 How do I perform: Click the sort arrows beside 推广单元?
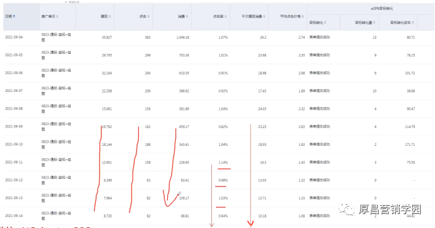click(x=57, y=17)
